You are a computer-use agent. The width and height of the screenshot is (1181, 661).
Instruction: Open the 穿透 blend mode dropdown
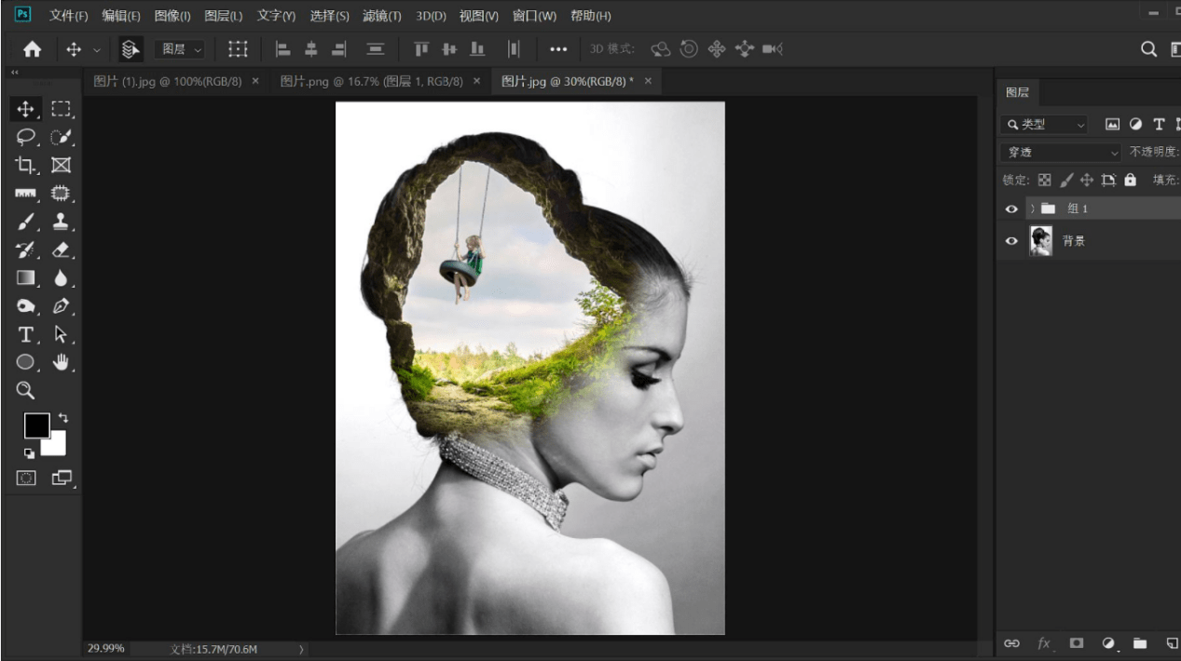pyautogui.click(x=1062, y=152)
